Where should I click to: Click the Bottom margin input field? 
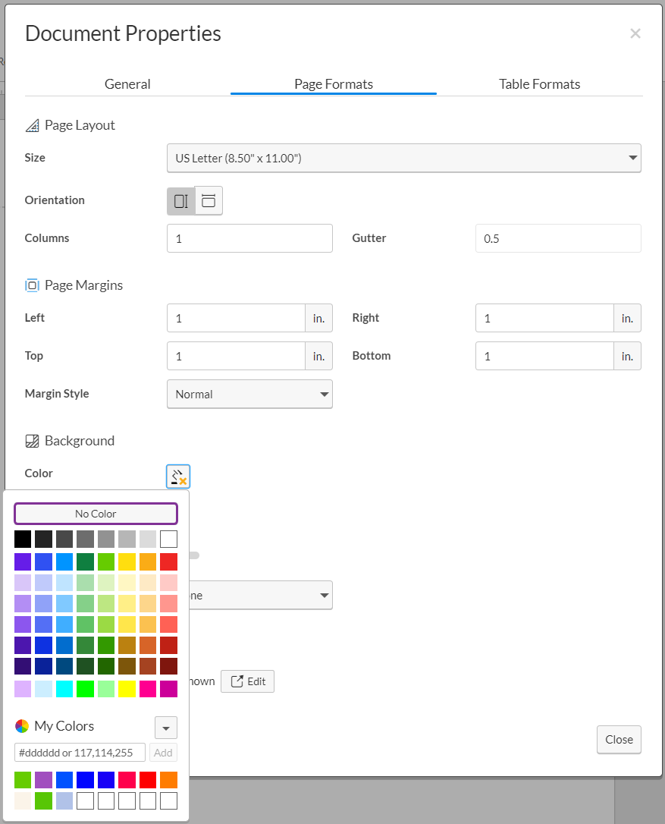544,356
